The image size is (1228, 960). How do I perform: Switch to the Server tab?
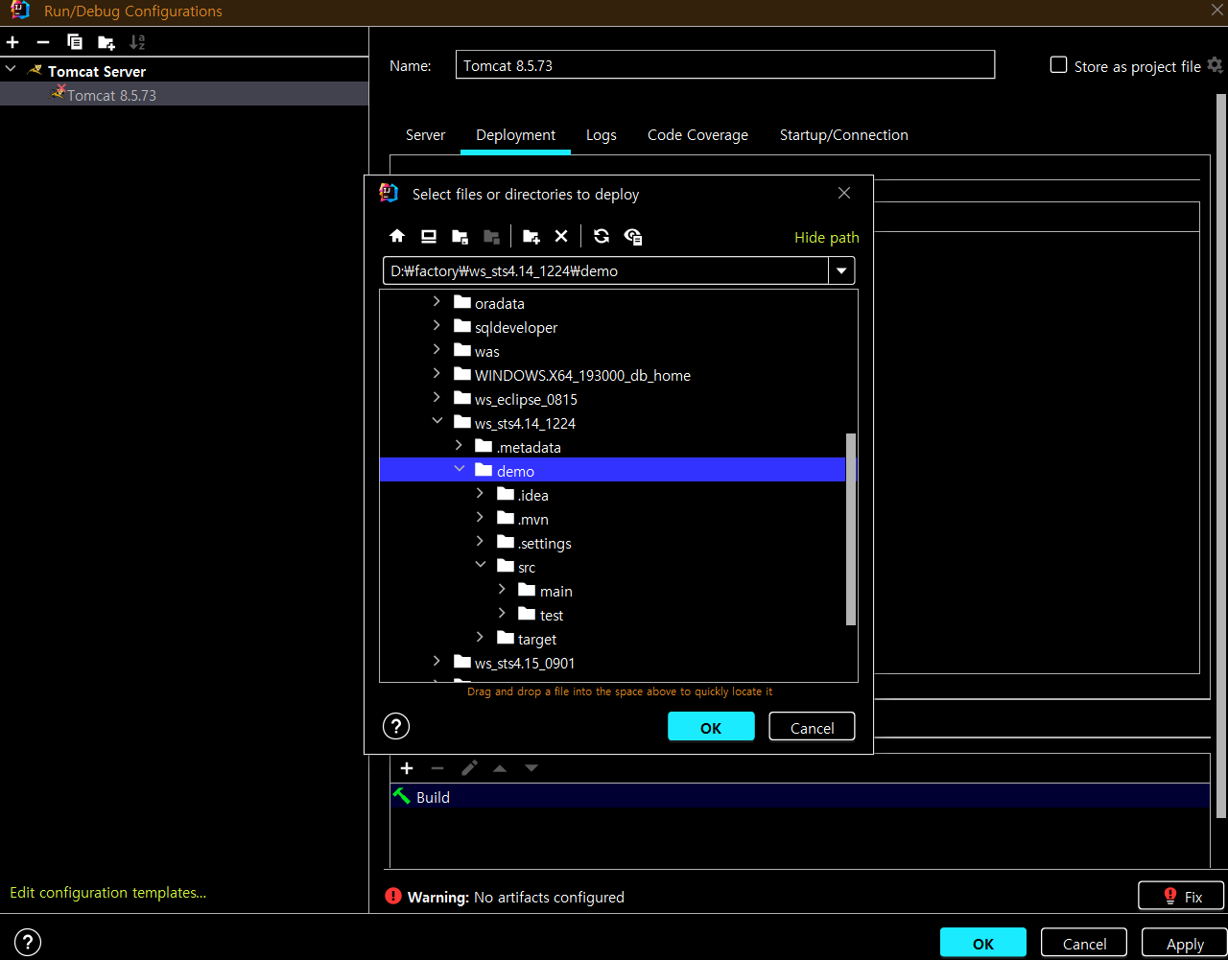click(425, 135)
